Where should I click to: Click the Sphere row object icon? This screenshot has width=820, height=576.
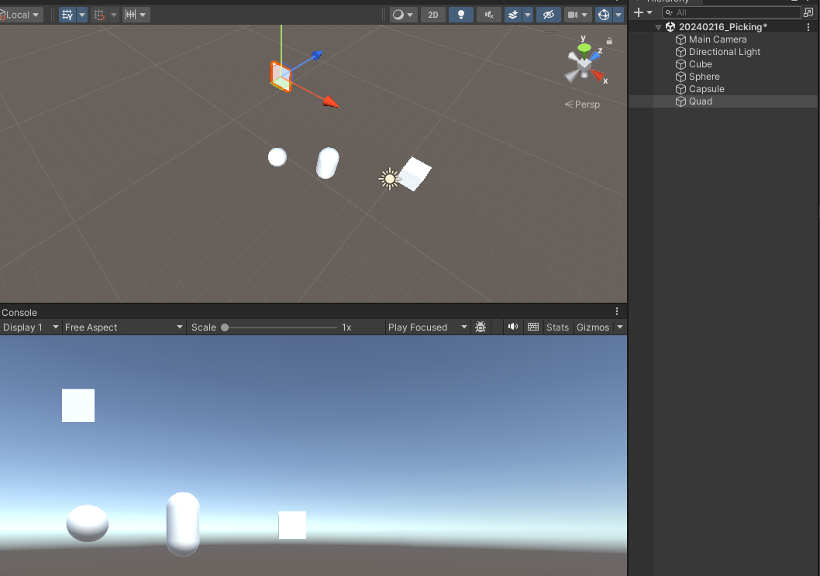tap(680, 77)
